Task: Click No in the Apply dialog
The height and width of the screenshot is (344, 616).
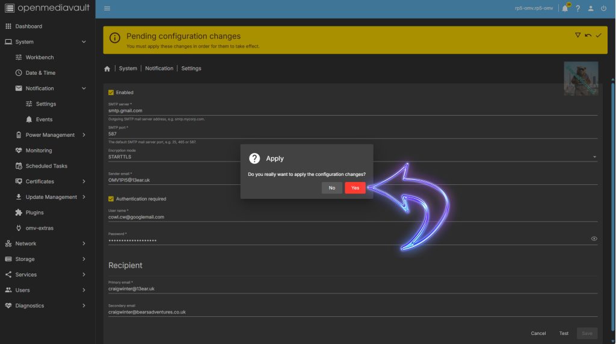Action: (331, 188)
